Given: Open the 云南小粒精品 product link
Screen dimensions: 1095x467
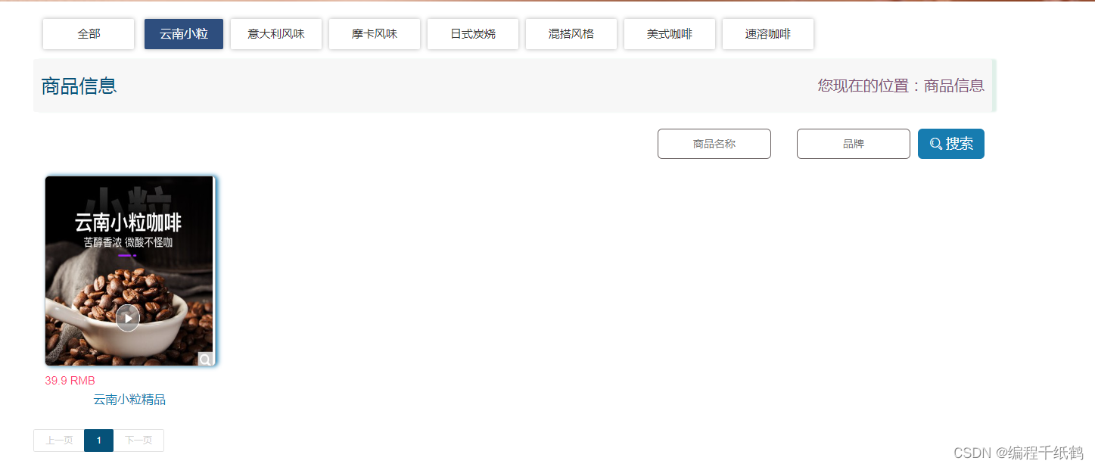Looking at the screenshot, I should point(129,400).
